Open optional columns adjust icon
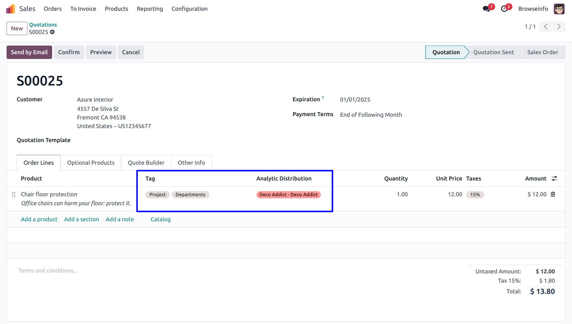572x324 pixels. 554,179
